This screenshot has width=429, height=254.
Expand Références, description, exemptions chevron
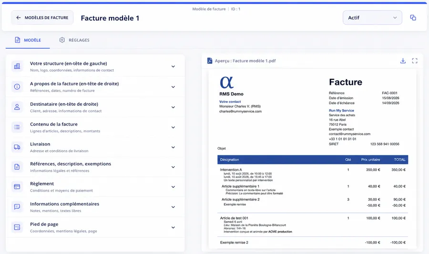click(173, 167)
